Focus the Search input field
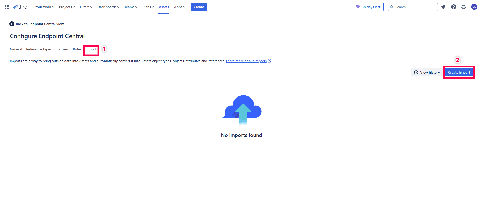The height and width of the screenshot is (200, 483). coord(412,7)
